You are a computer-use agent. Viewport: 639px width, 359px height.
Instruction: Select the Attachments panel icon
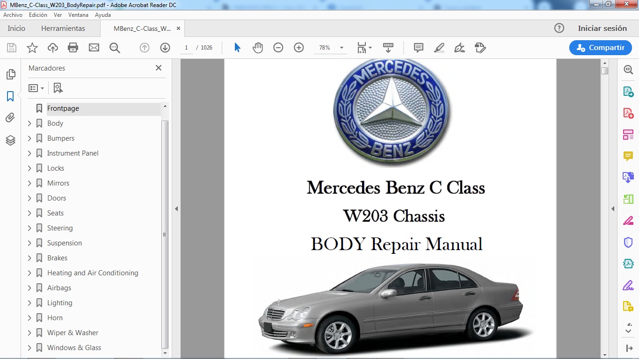(x=10, y=118)
